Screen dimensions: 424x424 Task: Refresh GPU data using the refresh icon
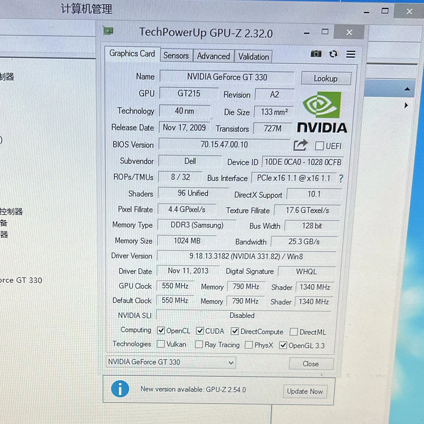click(x=333, y=54)
